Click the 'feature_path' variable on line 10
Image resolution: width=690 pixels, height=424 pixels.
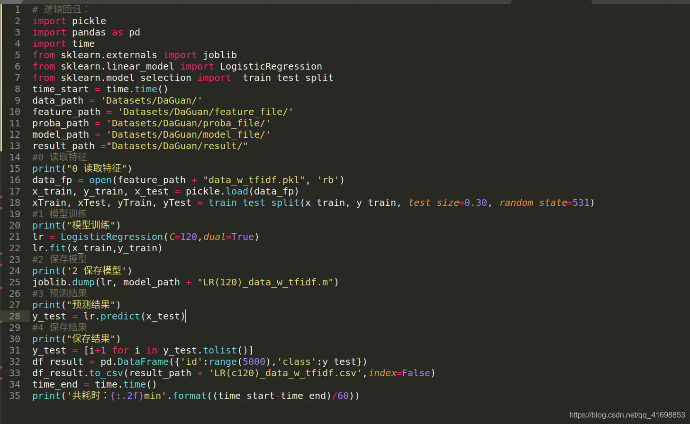66,112
